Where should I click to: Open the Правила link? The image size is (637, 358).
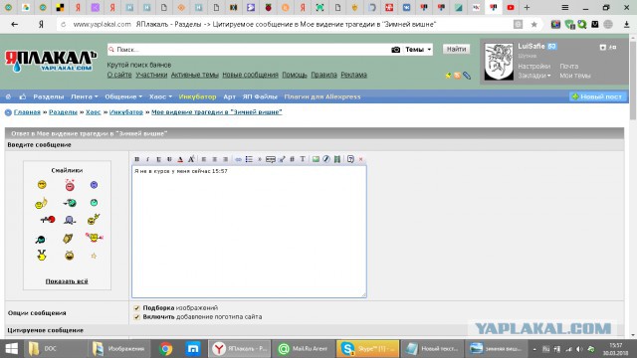point(323,75)
